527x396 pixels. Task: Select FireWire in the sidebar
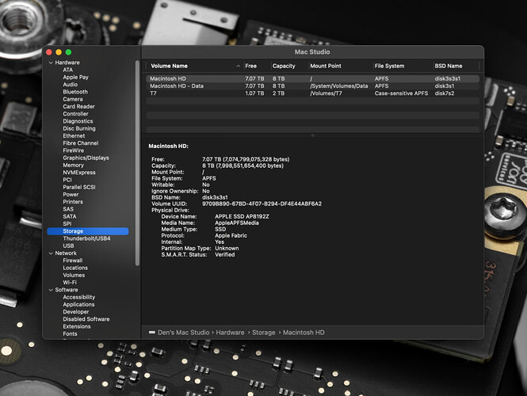(73, 150)
